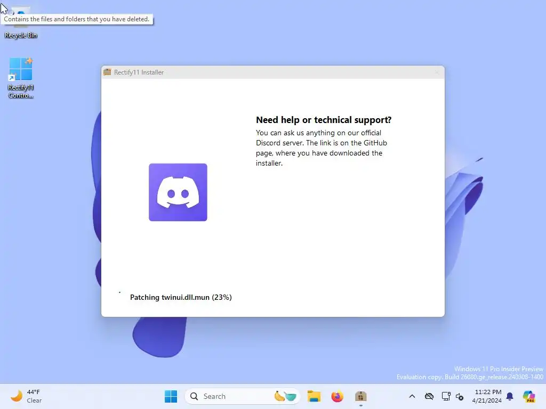The width and height of the screenshot is (546, 409).
Task: Click the progress spinner beside Patching text
Action: point(119,292)
